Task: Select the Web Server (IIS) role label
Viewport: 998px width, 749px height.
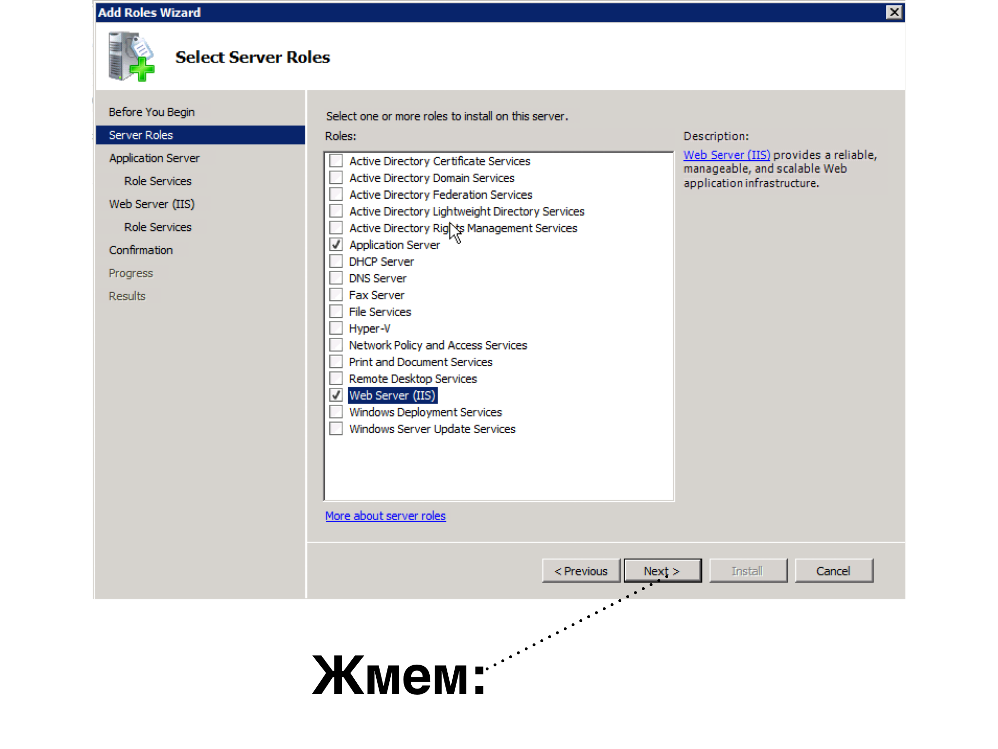Action: pos(392,395)
